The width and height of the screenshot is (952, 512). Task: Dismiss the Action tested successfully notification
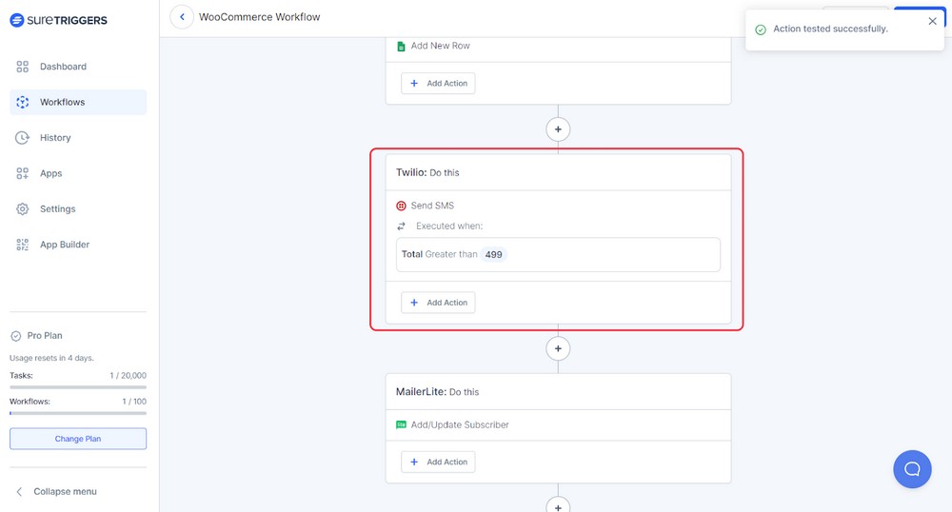point(933,21)
